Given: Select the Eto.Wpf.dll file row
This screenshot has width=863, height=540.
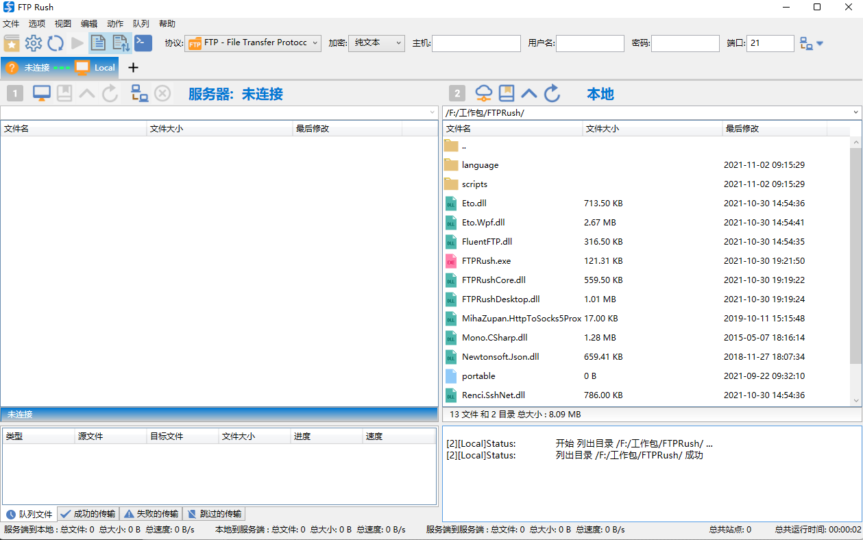Looking at the screenshot, I should click(646, 223).
